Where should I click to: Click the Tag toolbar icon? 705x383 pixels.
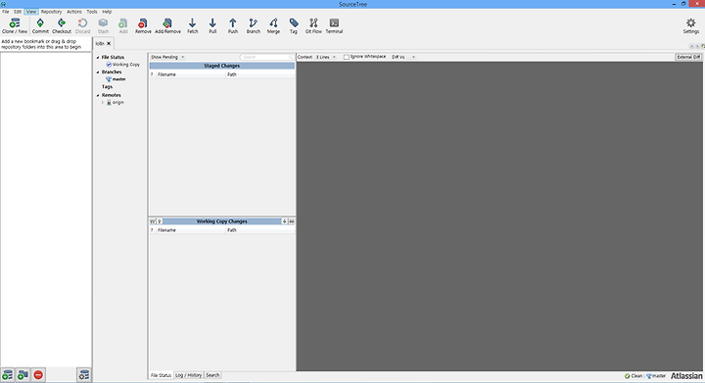[294, 25]
